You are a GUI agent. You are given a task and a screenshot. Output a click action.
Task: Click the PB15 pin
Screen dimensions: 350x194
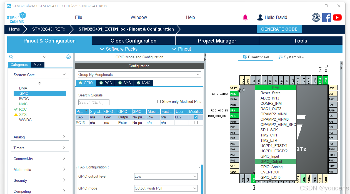332,149
